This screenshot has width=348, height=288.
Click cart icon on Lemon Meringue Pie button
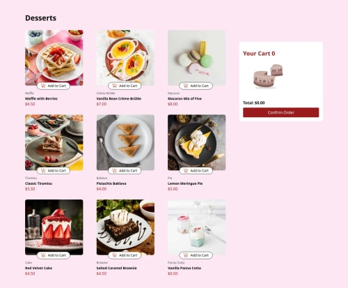tap(186, 171)
